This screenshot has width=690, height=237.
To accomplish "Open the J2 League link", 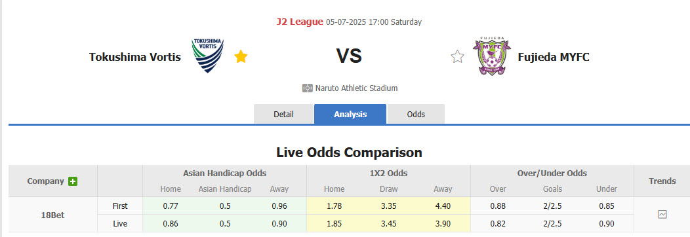I will tap(300, 22).
